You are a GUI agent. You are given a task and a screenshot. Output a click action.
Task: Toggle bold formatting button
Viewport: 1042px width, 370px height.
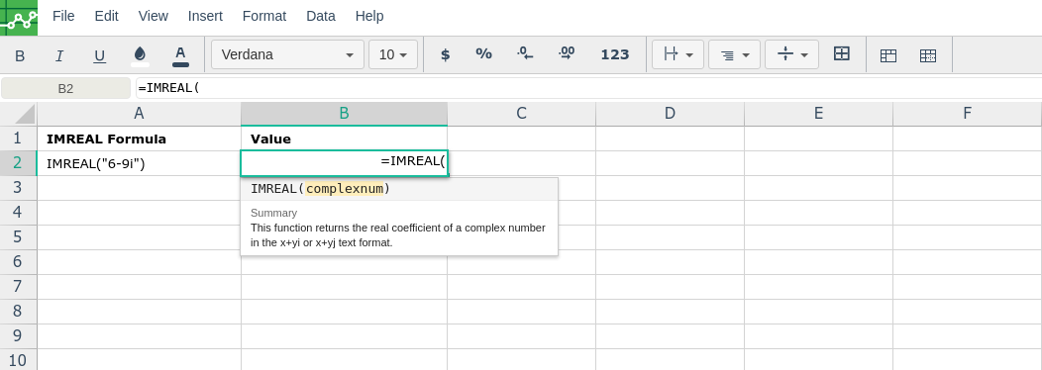click(x=20, y=55)
